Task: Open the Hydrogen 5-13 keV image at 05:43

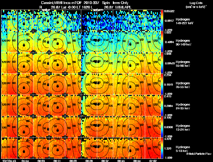Action: click(9, 148)
